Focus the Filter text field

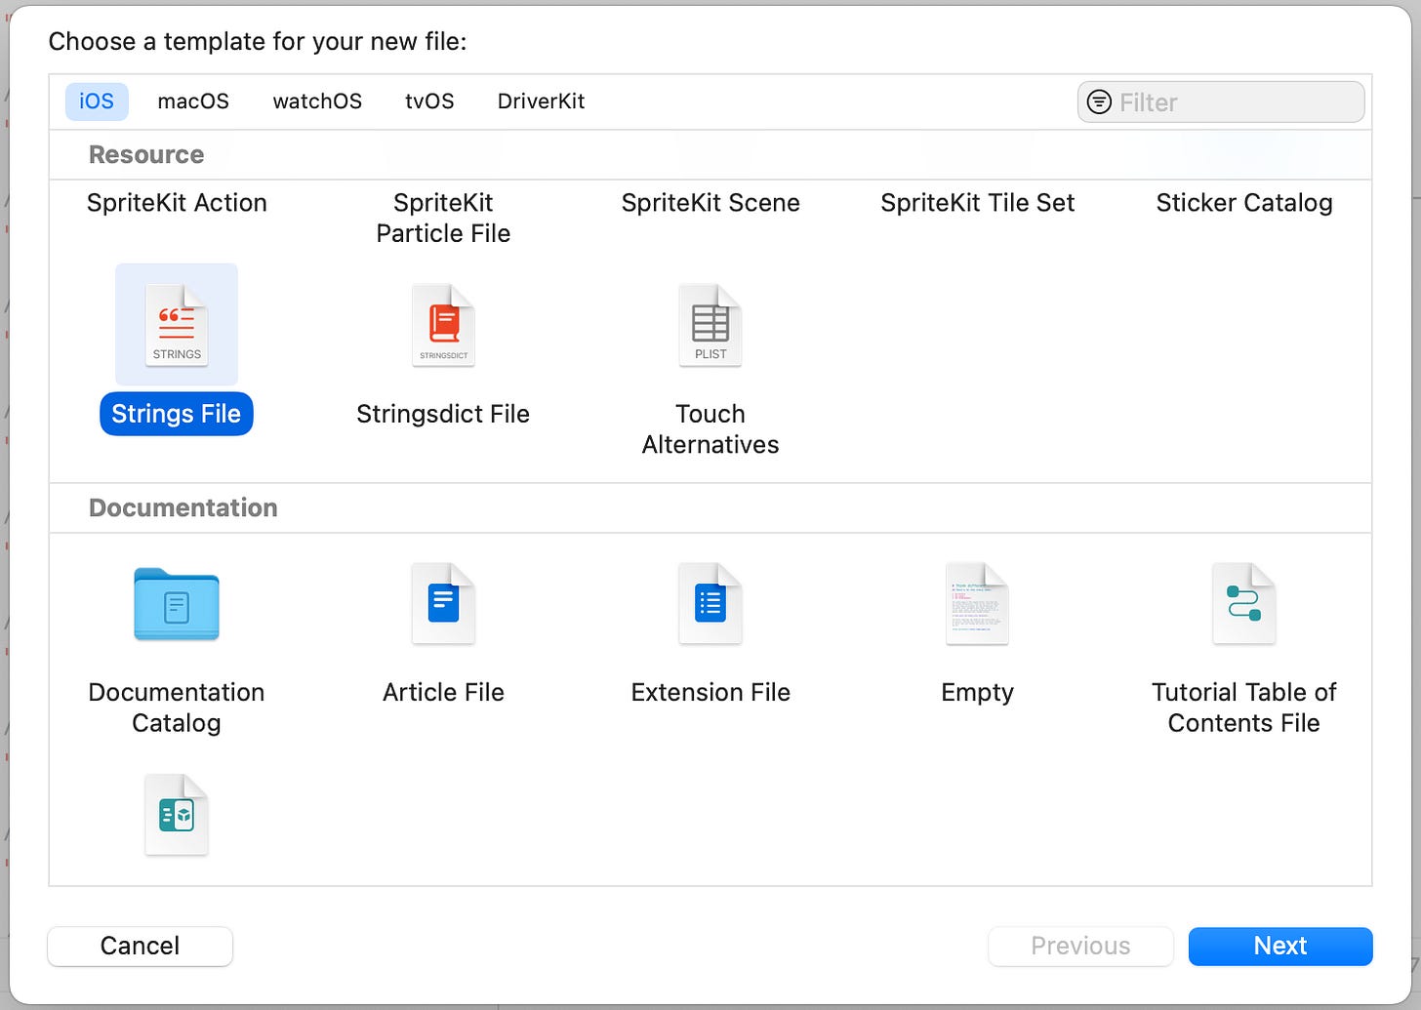(1221, 101)
